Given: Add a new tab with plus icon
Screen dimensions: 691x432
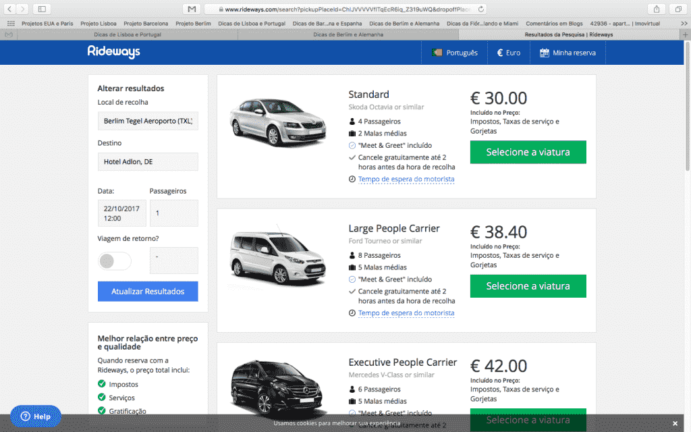Looking at the screenshot, I should tap(686, 34).
